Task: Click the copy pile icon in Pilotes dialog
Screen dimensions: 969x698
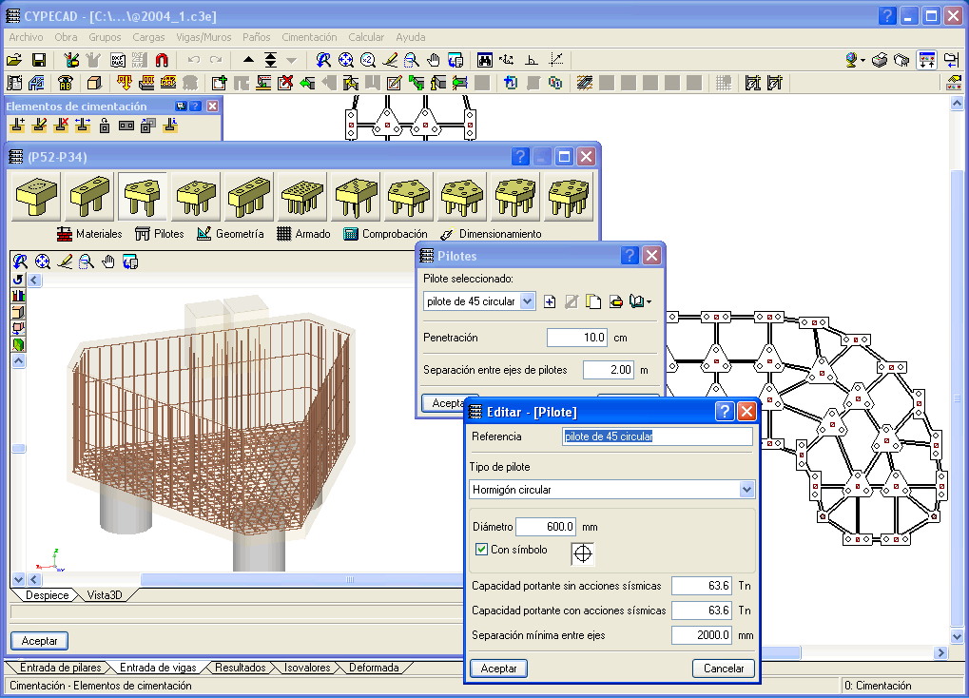Action: (x=593, y=301)
